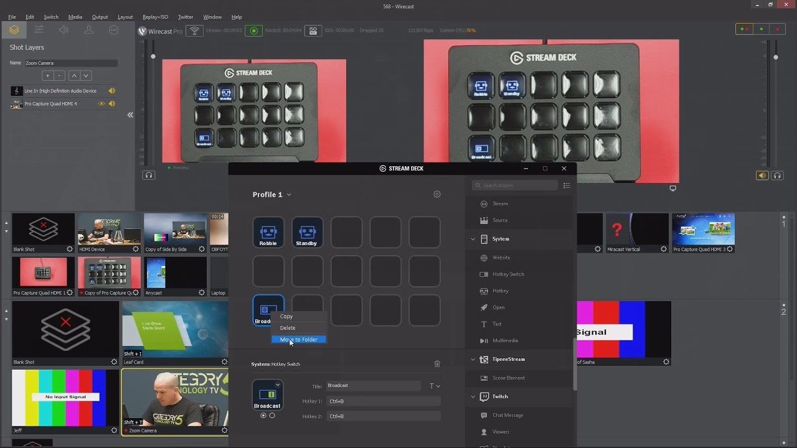Viewport: 797px width, 448px height.
Task: Click the red output status indicator top right
Action: pos(777,29)
